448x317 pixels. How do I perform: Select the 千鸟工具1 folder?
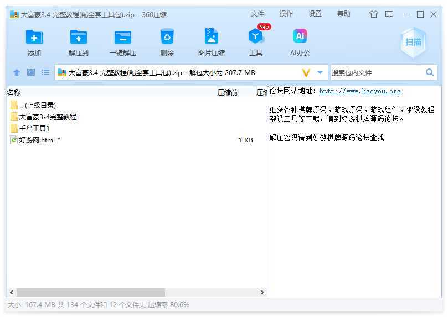136,129
